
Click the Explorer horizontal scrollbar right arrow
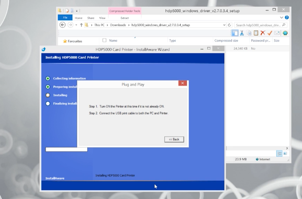coord(287,148)
